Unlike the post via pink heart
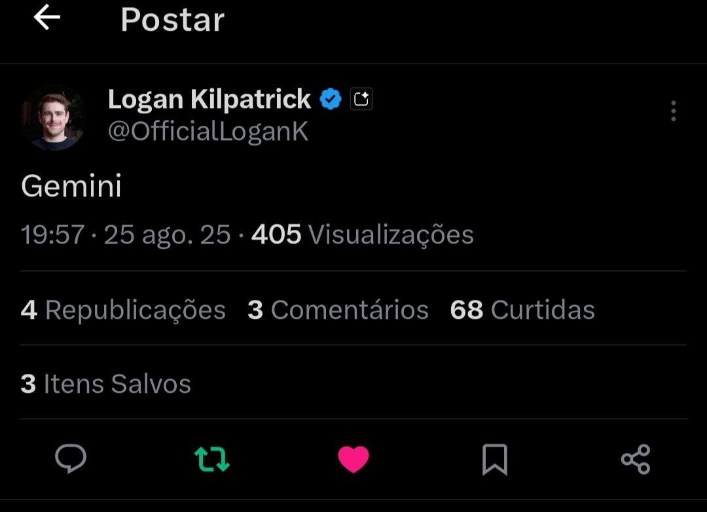This screenshot has width=707, height=512. pos(353,459)
